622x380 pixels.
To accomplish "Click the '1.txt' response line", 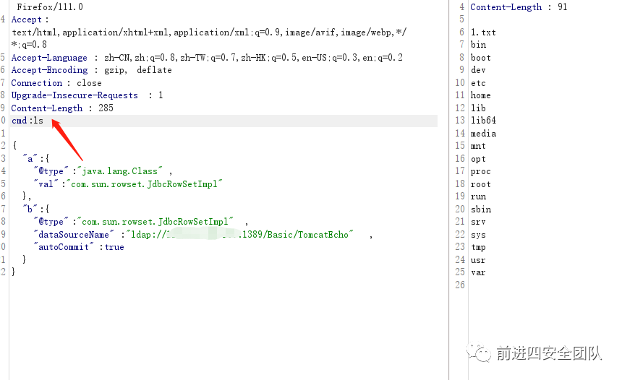I will (483, 32).
